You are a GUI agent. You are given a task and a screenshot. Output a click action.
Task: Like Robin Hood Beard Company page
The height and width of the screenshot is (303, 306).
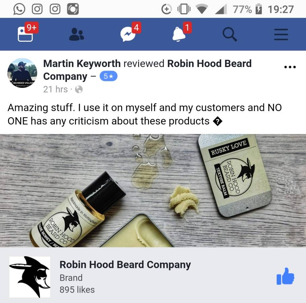tap(285, 276)
